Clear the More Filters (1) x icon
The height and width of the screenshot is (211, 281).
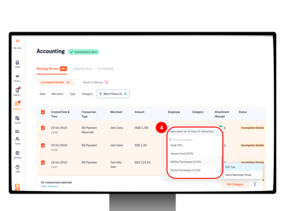point(126,94)
